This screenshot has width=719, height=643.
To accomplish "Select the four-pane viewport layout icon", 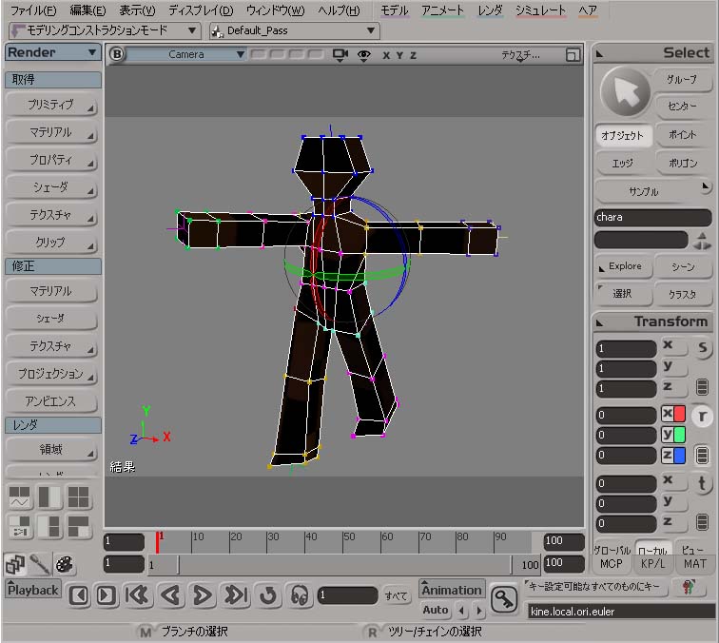I will [78, 497].
